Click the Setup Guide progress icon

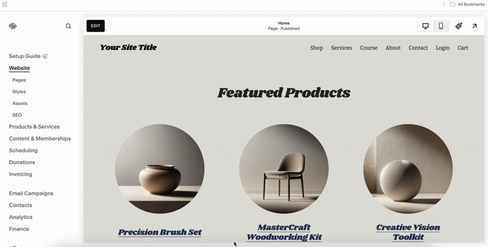coord(45,56)
